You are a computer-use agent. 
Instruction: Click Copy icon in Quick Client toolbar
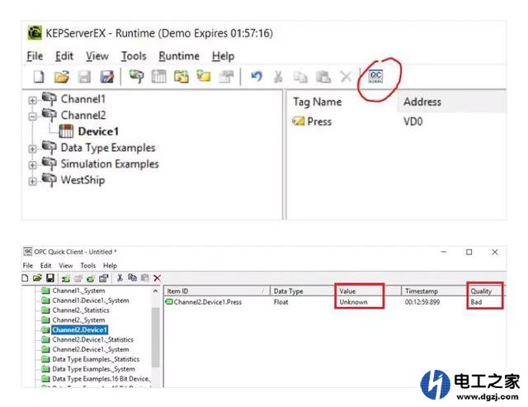[132, 278]
